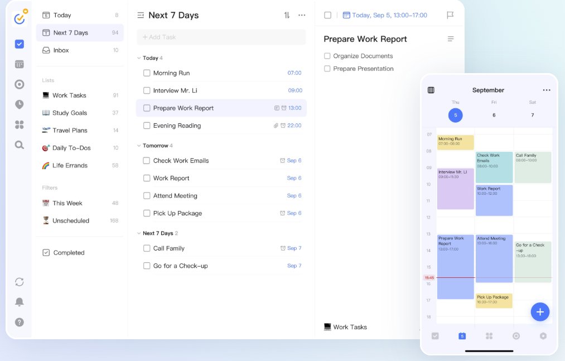
Task: Set priority with the flag icon
Action: point(450,15)
